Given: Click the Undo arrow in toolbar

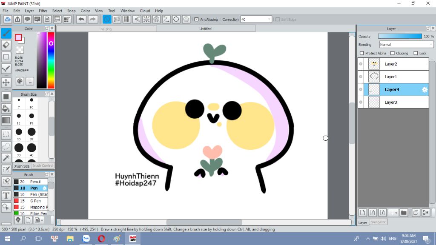Looking at the screenshot, I should [x=81, y=19].
